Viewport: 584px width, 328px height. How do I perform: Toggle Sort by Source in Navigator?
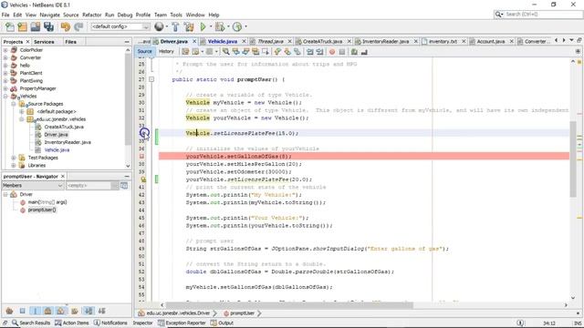(101, 311)
